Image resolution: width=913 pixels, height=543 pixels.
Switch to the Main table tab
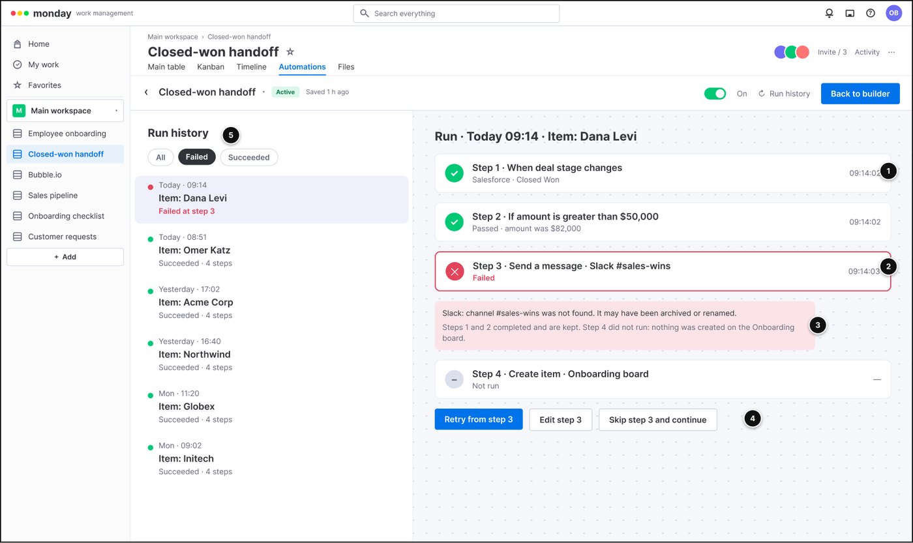tap(166, 66)
